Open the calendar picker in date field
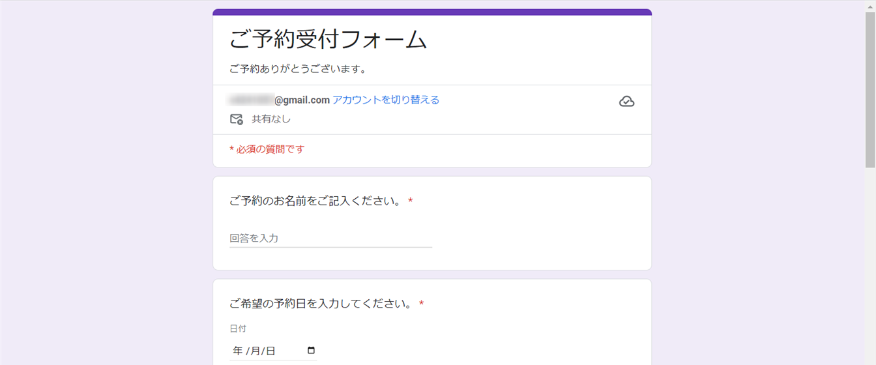Image resolution: width=876 pixels, height=365 pixels. (x=311, y=351)
